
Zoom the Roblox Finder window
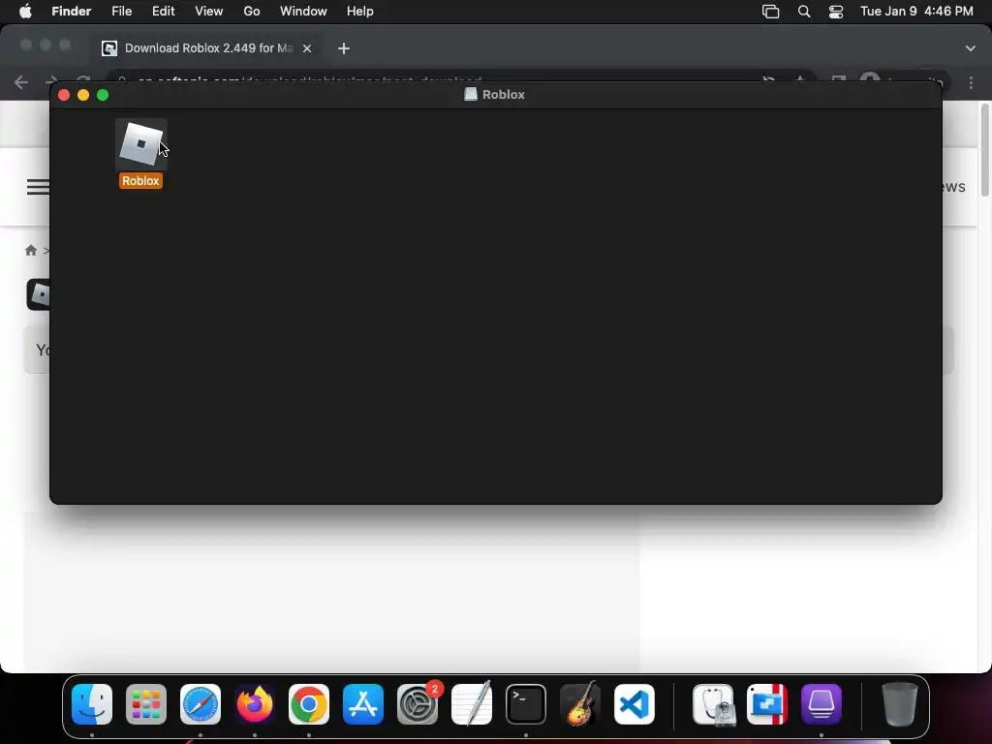[103, 95]
